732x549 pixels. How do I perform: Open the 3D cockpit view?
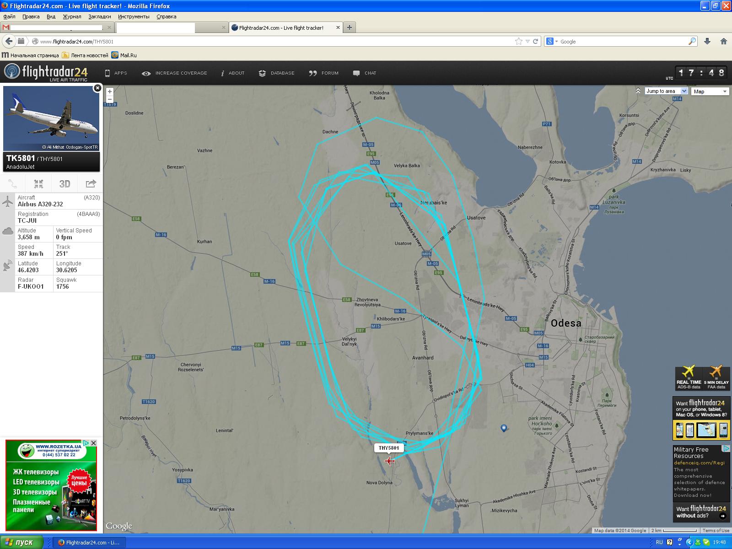coord(65,184)
